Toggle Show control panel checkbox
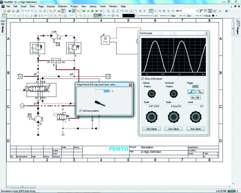Image resolution: width=241 pixels, height=193 pixels. (x=142, y=79)
